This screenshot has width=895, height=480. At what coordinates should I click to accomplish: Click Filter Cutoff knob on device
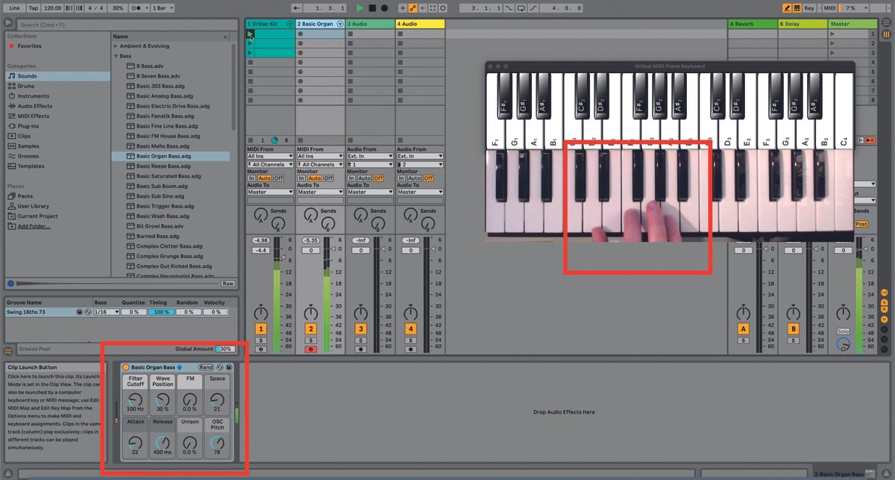[x=135, y=399]
